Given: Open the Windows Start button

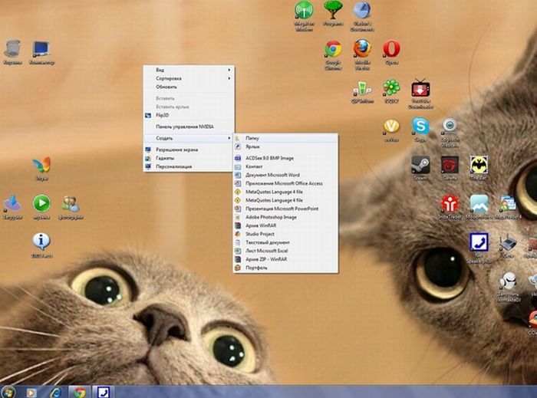Looking at the screenshot, I should pos(8,392).
